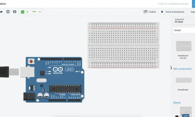Screen dimensions: 195x117
Task: Select the Breadboard piccola thumbnail
Action: [x=184, y=46]
